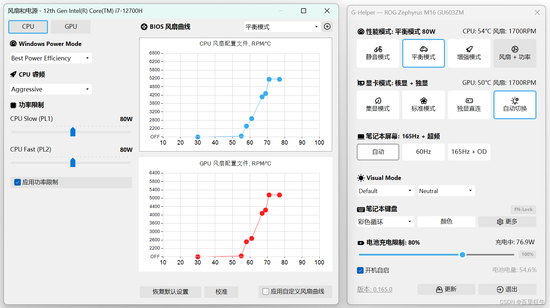
Task: Select the automatic GPU switching mode
Action: click(x=515, y=105)
